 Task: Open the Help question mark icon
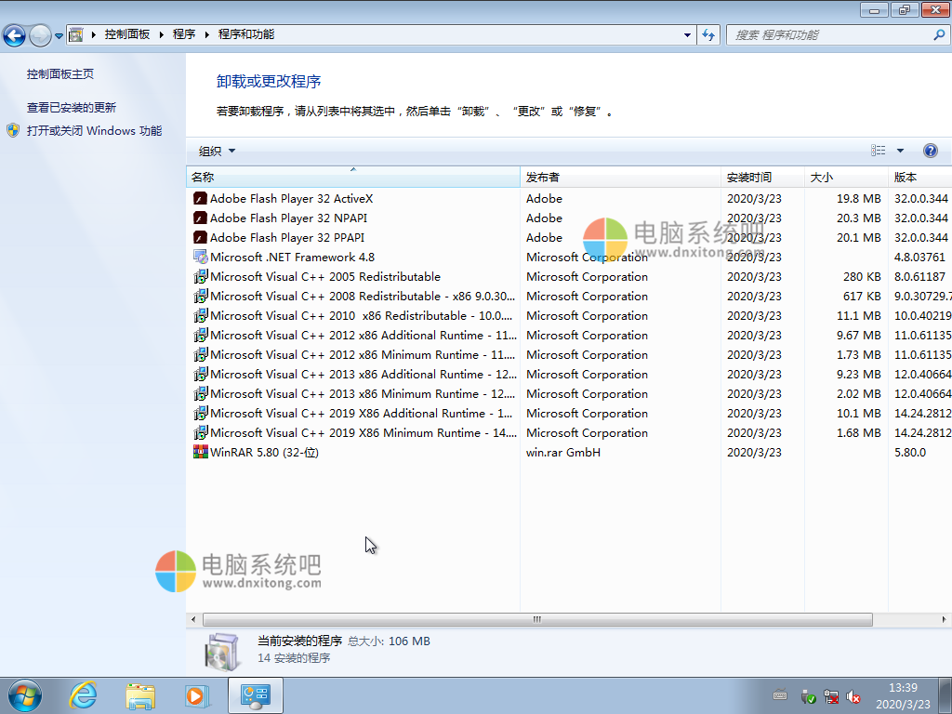tap(931, 150)
